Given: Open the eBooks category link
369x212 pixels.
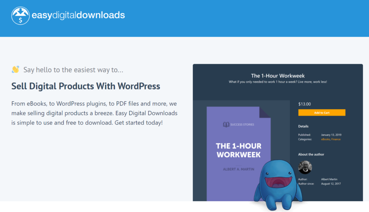Looking at the screenshot, I should (x=325, y=139).
